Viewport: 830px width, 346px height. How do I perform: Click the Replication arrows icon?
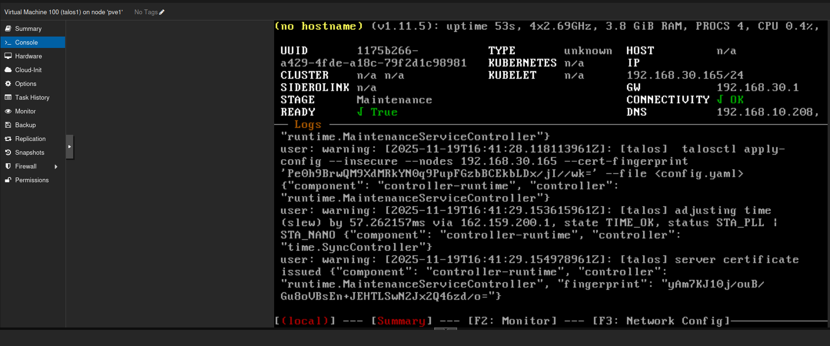pos(8,139)
